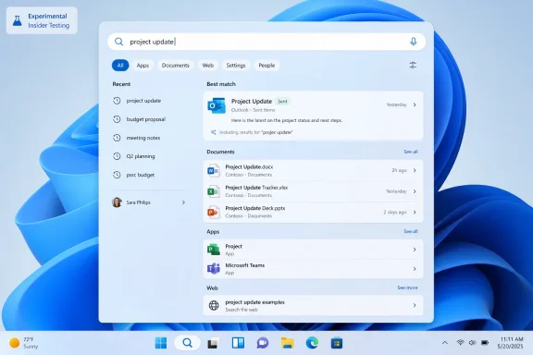
Task: Select the All filter tab
Action: [x=120, y=66]
